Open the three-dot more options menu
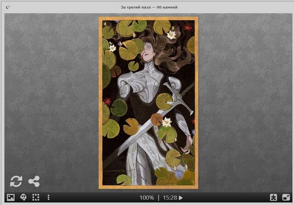This screenshot has height=205, width=294. [48, 198]
